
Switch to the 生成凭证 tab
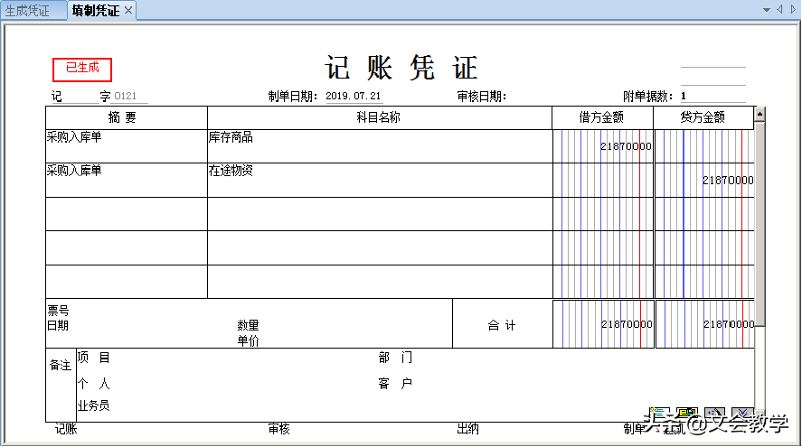click(x=28, y=11)
